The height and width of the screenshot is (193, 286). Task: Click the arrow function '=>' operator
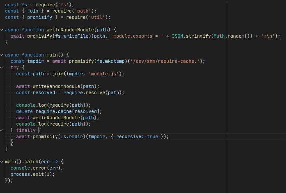(55, 162)
